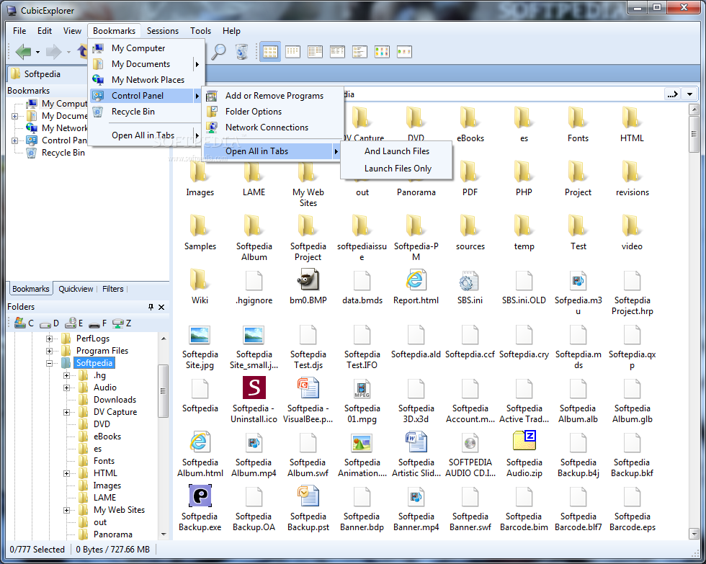The height and width of the screenshot is (564, 706).
Task: Collapse the Softpedia folder node
Action: click(49, 363)
